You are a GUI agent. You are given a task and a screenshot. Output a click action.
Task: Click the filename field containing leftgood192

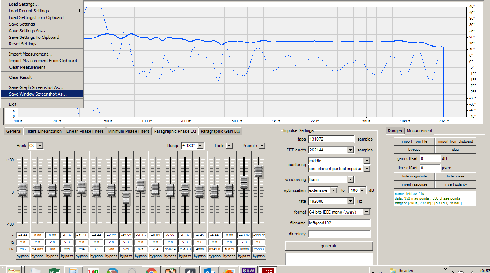pos(339,223)
